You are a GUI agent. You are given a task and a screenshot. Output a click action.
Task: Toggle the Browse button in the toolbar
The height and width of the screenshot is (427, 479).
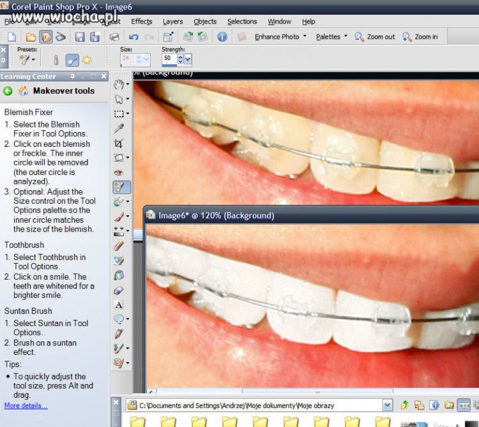46,37
